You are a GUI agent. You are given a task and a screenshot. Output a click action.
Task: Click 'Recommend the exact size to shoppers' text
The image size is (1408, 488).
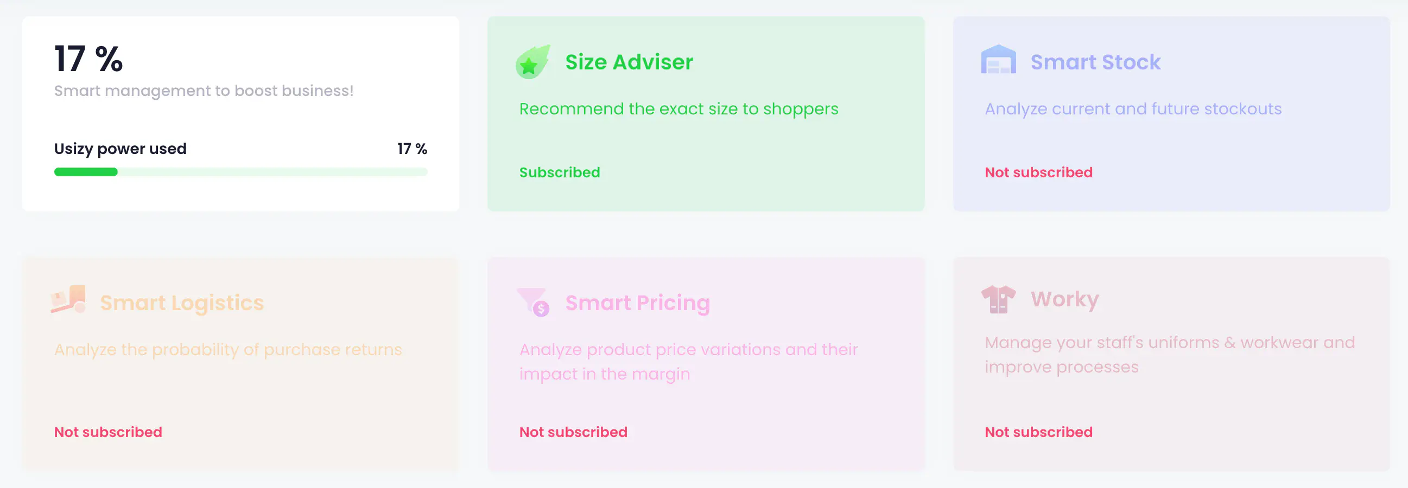pyautogui.click(x=678, y=108)
